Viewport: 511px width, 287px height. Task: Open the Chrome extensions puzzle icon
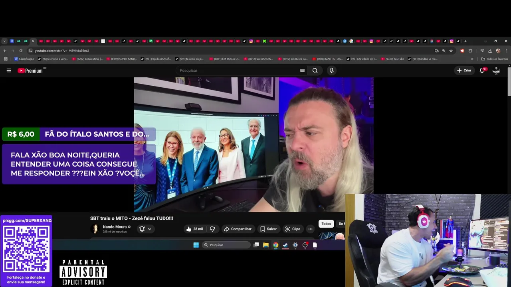point(470,51)
